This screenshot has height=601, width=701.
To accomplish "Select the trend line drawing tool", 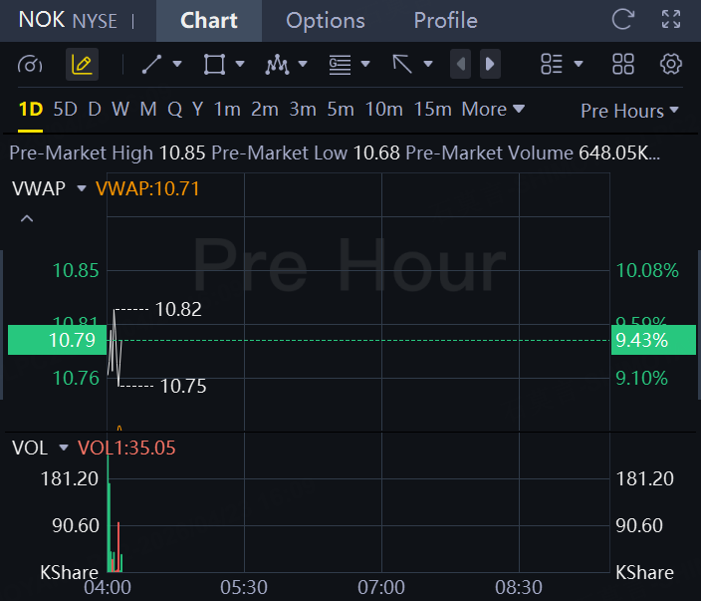I will click(152, 65).
